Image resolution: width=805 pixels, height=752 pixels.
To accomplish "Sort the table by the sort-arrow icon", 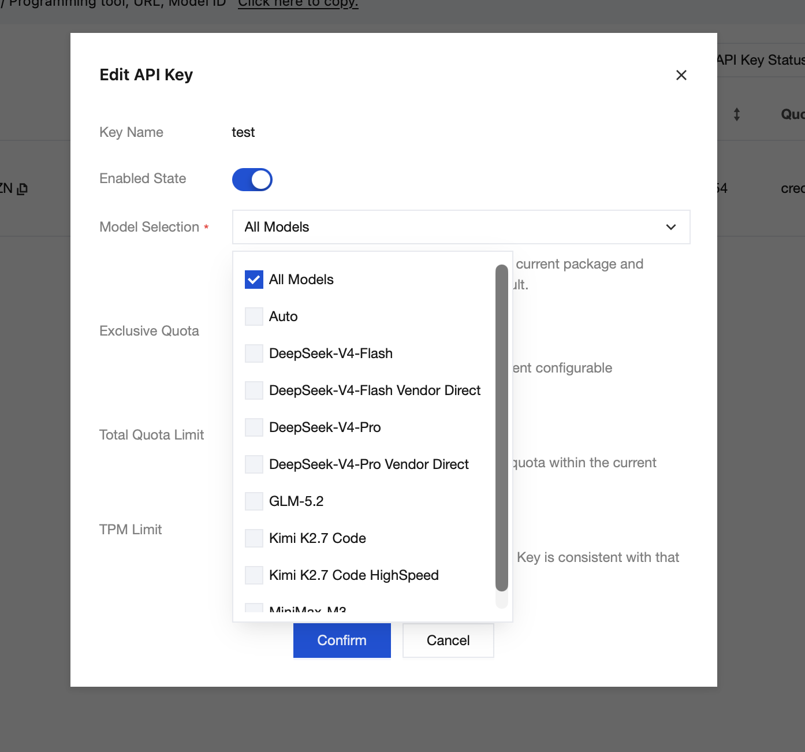I will coord(737,114).
